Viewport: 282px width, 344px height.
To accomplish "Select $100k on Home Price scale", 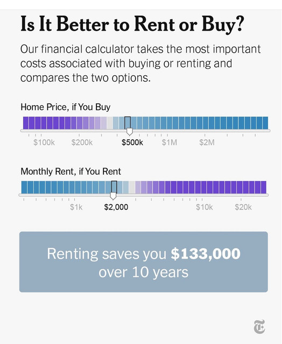I will (44, 142).
